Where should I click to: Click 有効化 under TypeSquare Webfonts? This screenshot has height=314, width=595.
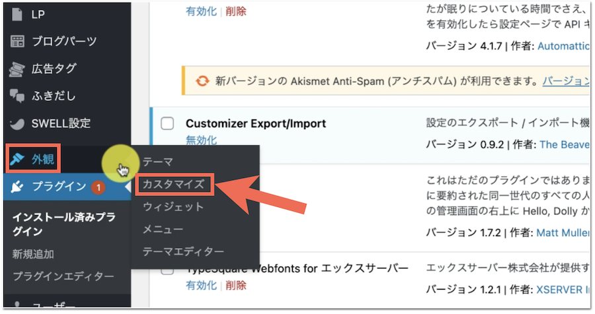[x=201, y=286]
